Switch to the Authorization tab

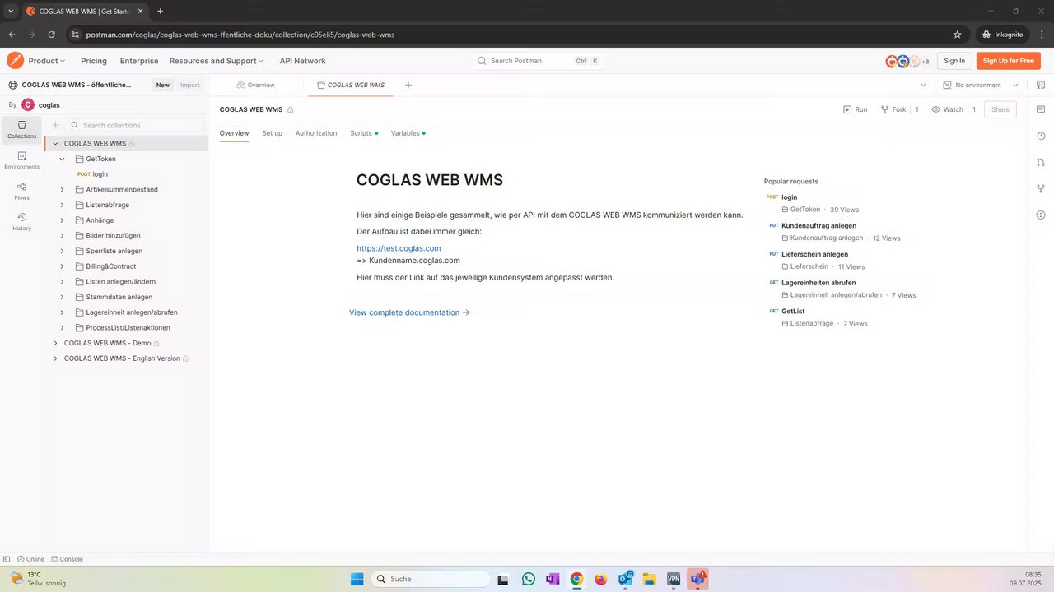316,133
